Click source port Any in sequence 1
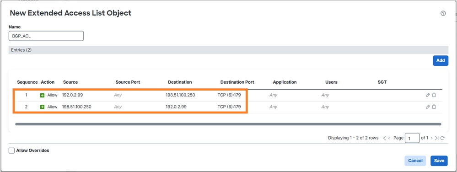 pos(118,95)
